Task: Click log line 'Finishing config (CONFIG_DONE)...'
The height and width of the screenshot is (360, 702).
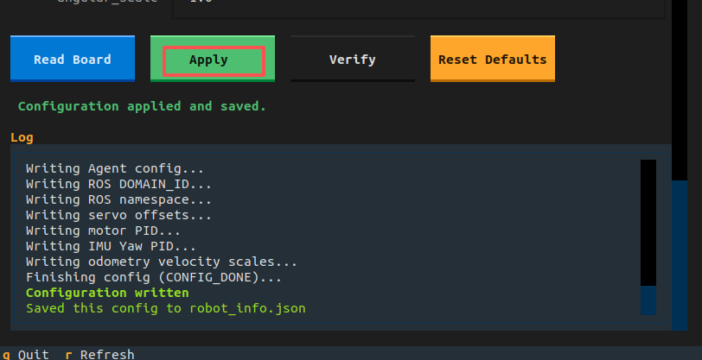Action: point(154,277)
